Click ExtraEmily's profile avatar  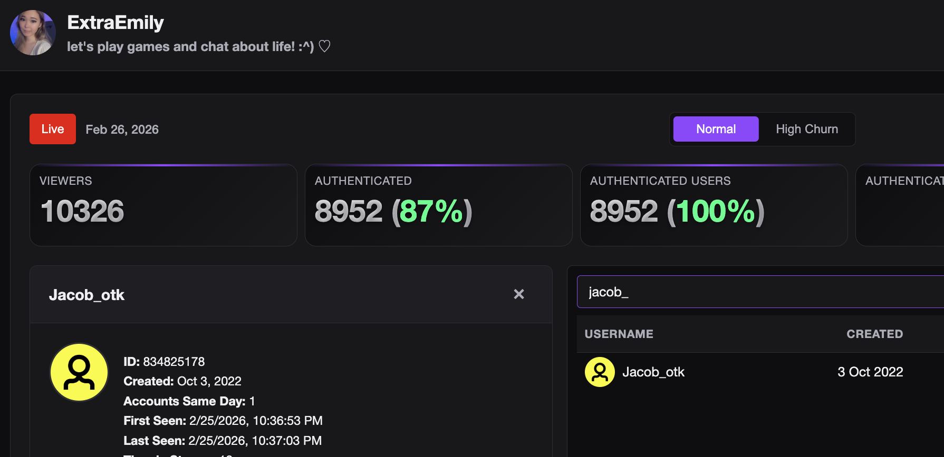tap(33, 33)
